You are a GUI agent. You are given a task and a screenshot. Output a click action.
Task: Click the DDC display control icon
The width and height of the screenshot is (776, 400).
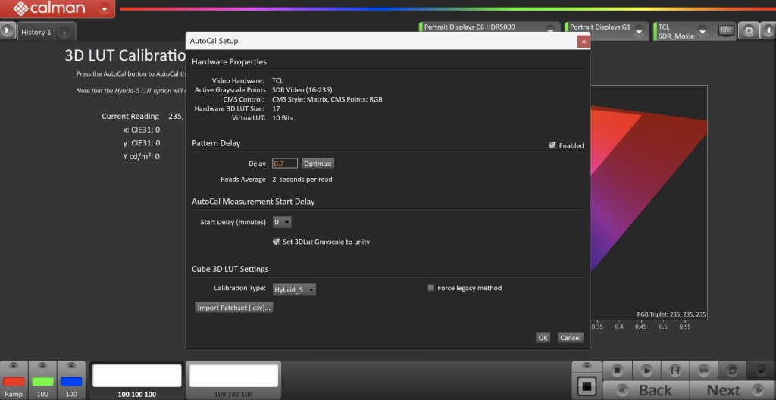726,31
